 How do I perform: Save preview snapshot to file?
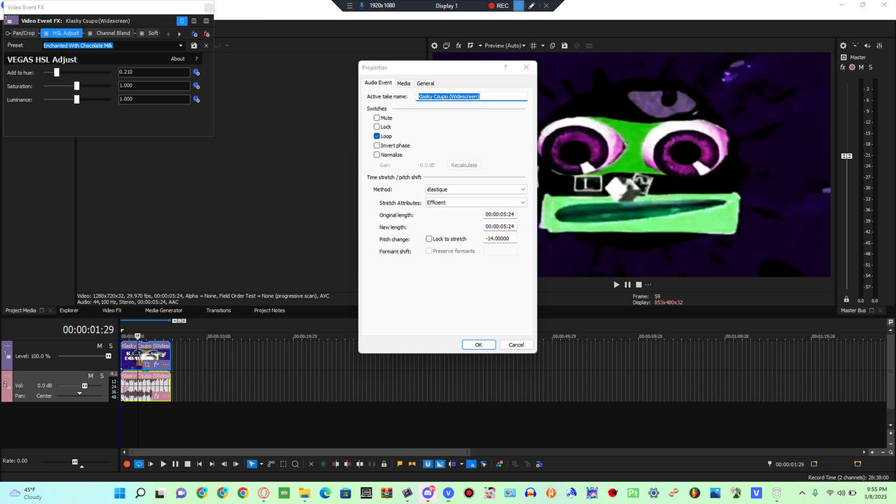pyautogui.click(x=564, y=45)
